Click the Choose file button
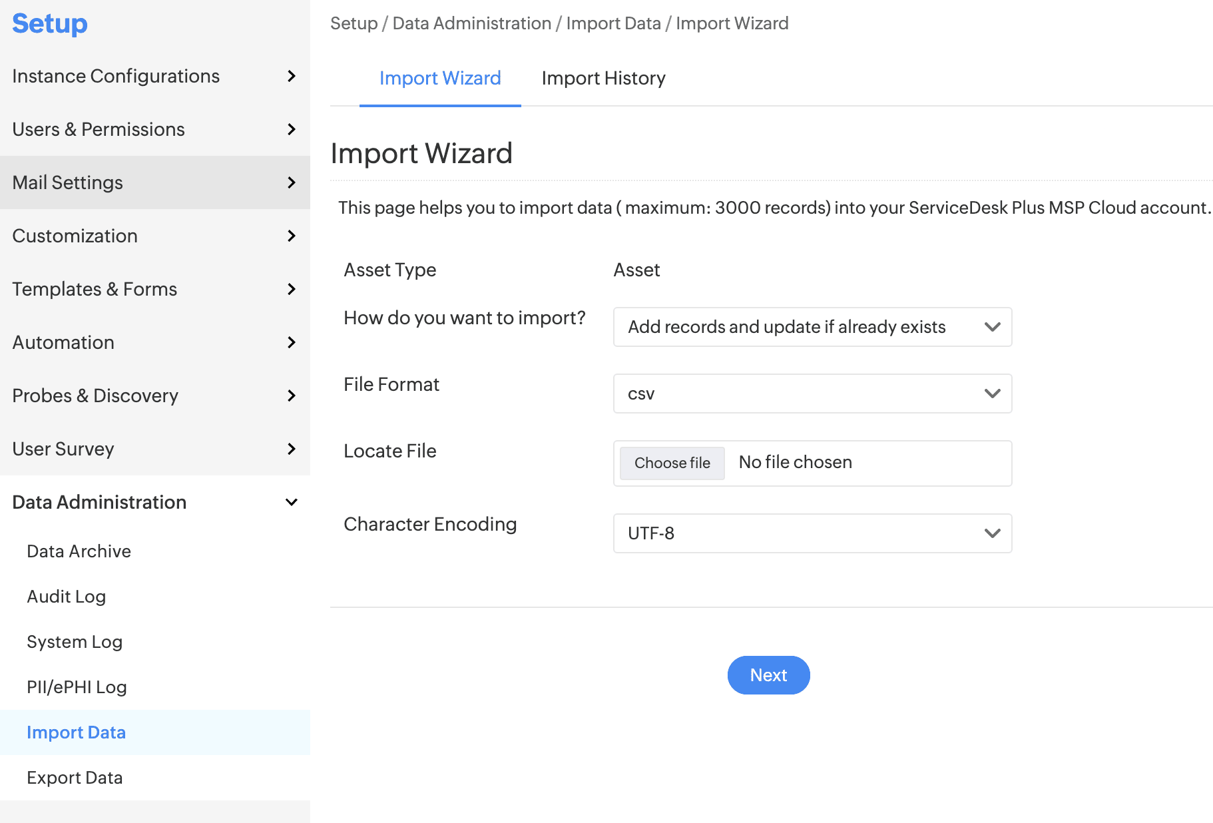The height and width of the screenshot is (823, 1213). (x=672, y=463)
